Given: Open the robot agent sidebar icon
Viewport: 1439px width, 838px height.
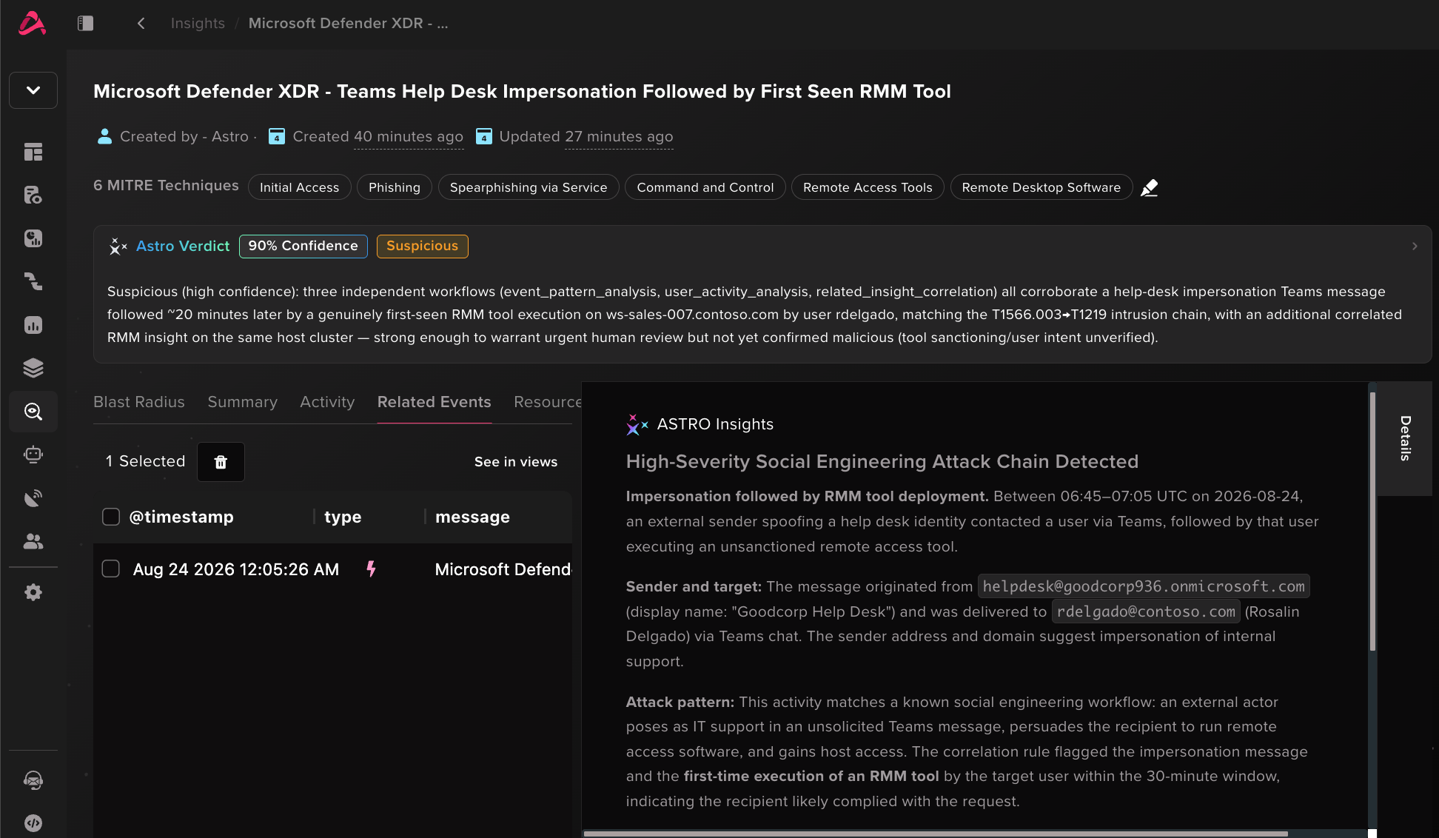Looking at the screenshot, I should click(33, 455).
